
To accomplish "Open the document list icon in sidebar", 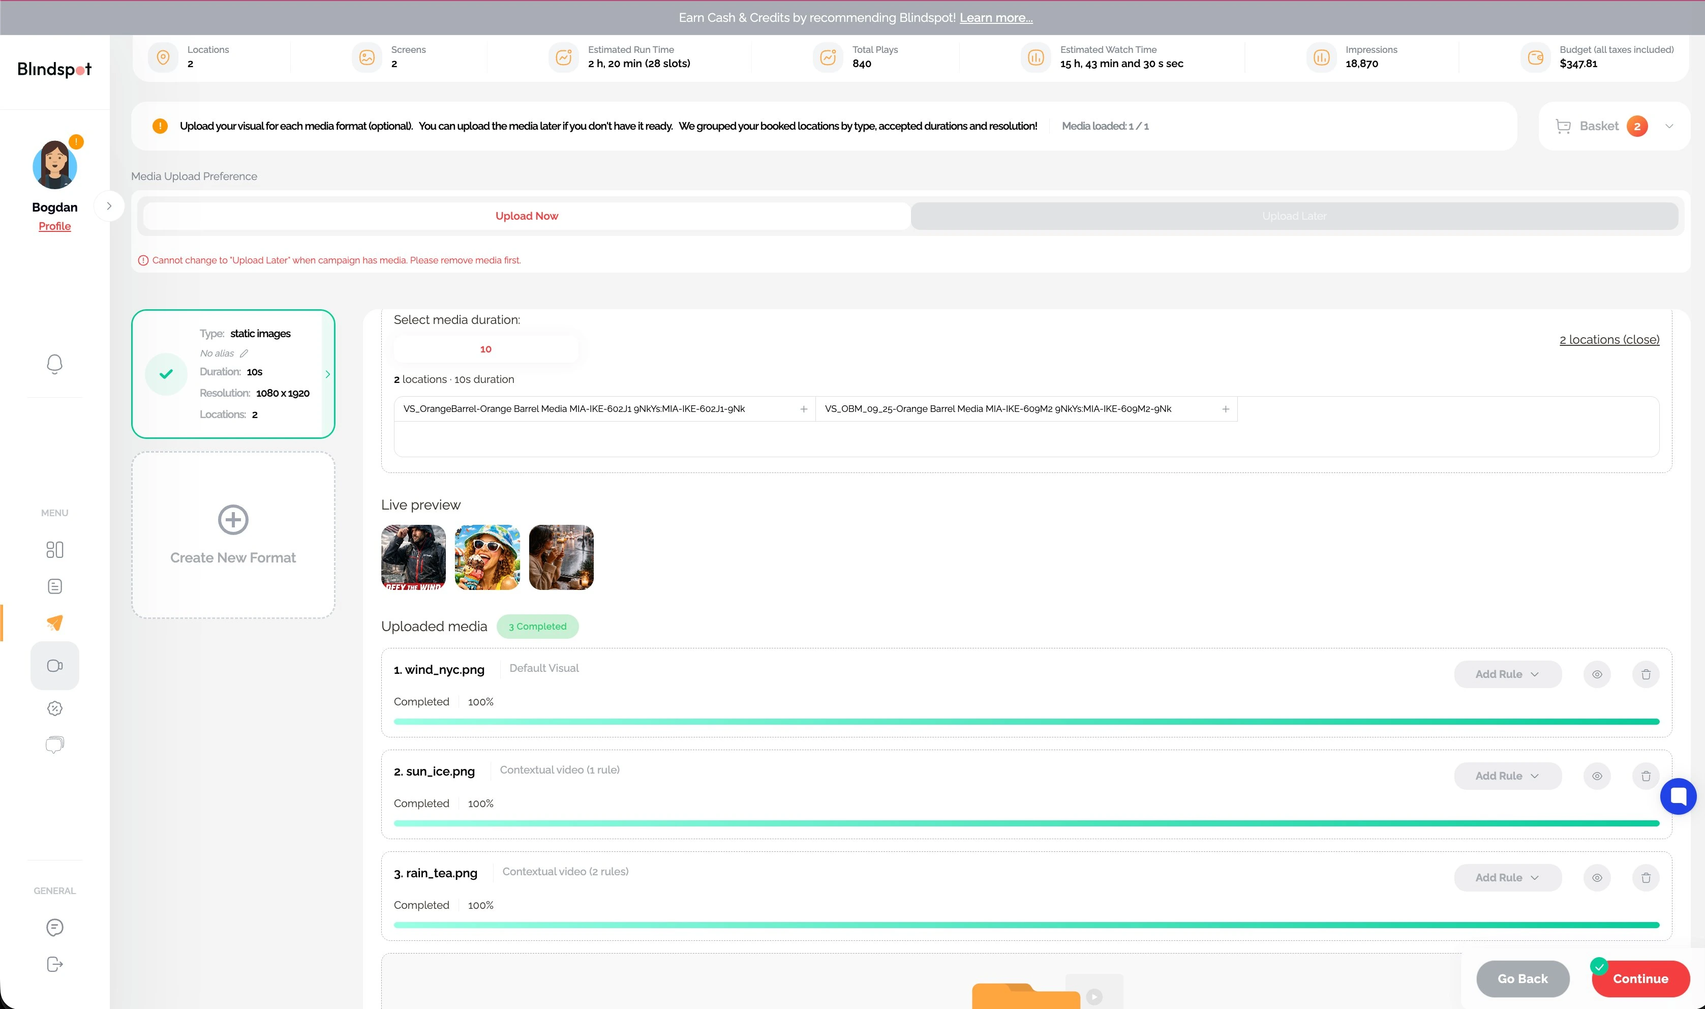I will pos(54,586).
